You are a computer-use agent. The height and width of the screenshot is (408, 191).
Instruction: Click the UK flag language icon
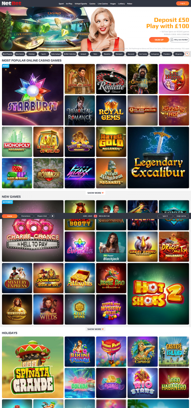95,216
